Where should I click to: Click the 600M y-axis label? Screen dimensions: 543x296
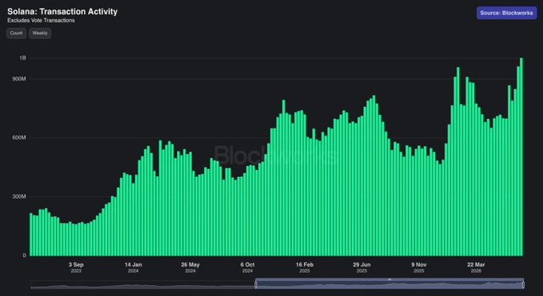(x=19, y=138)
